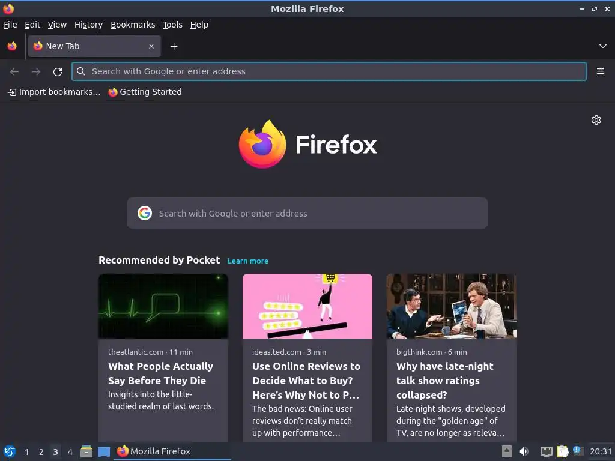Select Mozilla Firefox taskbar entry
This screenshot has width=615, height=461.
tap(172, 451)
